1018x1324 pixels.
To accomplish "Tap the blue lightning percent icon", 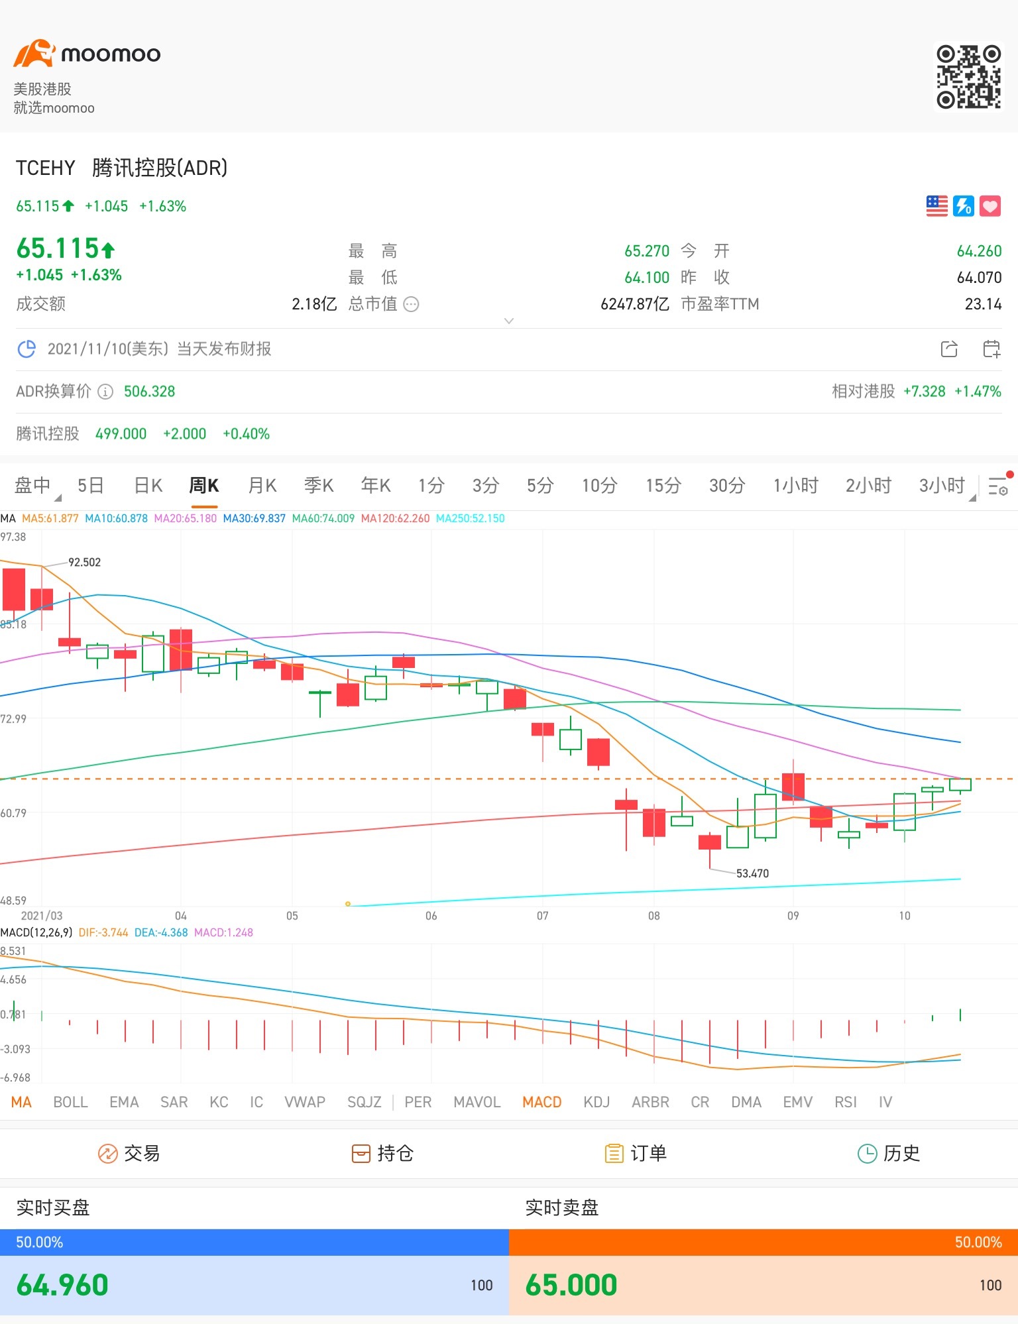I will point(963,206).
